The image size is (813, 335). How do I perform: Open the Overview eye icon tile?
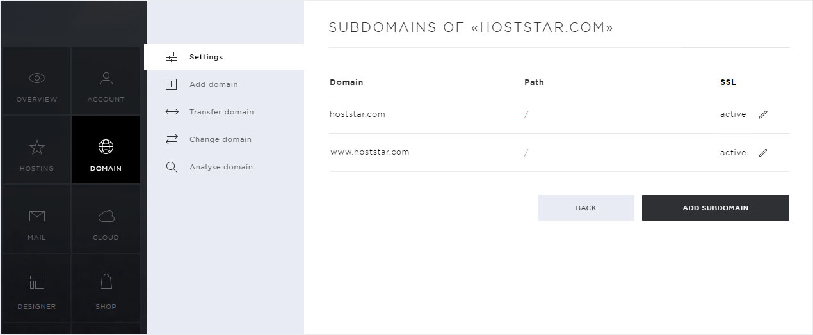tap(36, 81)
